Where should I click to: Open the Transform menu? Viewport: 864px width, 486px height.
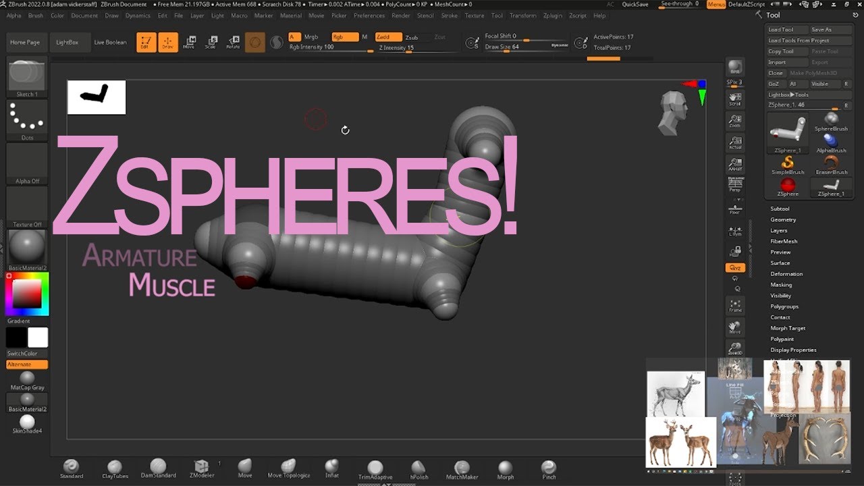click(x=523, y=15)
